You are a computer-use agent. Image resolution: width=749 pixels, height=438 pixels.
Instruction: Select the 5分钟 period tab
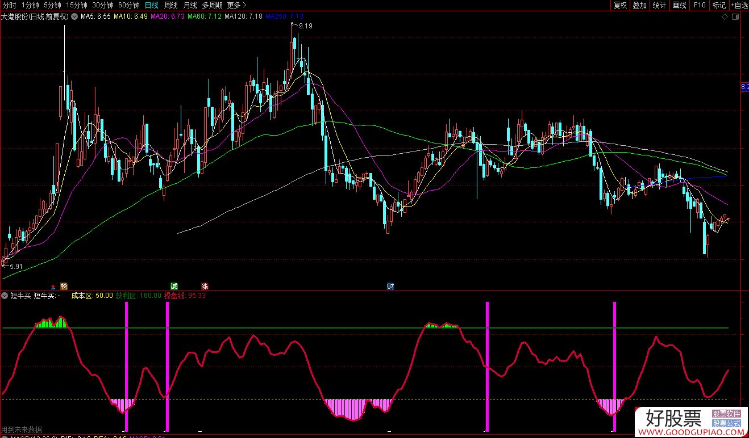(x=52, y=5)
